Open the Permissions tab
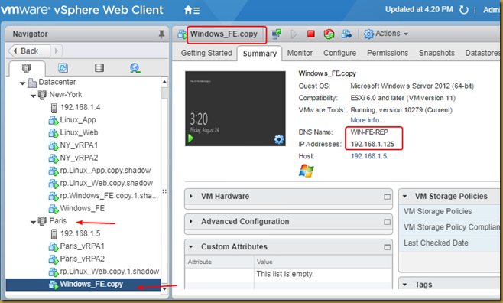The height and width of the screenshot is (303, 503). coord(388,53)
